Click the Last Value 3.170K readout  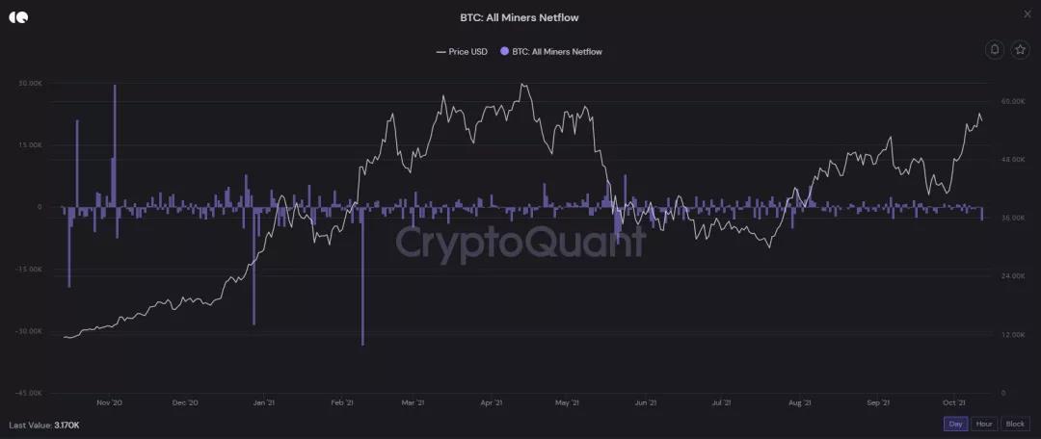[x=44, y=425]
